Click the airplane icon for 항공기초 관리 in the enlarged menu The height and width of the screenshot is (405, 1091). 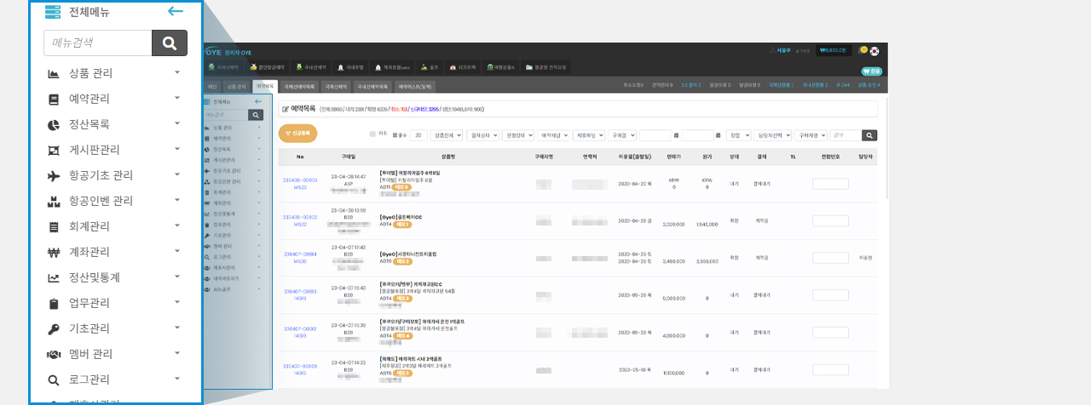54,175
